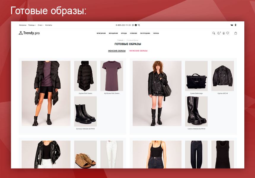
Task: Click the Trendy.pro logo
Action: (x=29, y=33)
